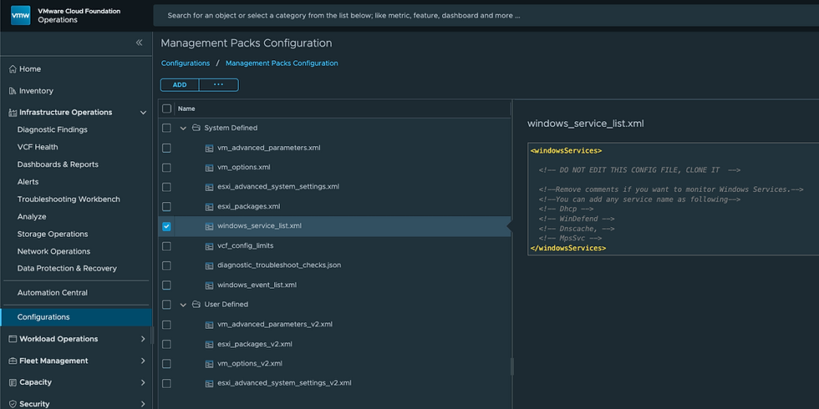Click the Inventory icon in sidebar
Image resolution: width=819 pixels, height=409 pixels.
click(12, 91)
